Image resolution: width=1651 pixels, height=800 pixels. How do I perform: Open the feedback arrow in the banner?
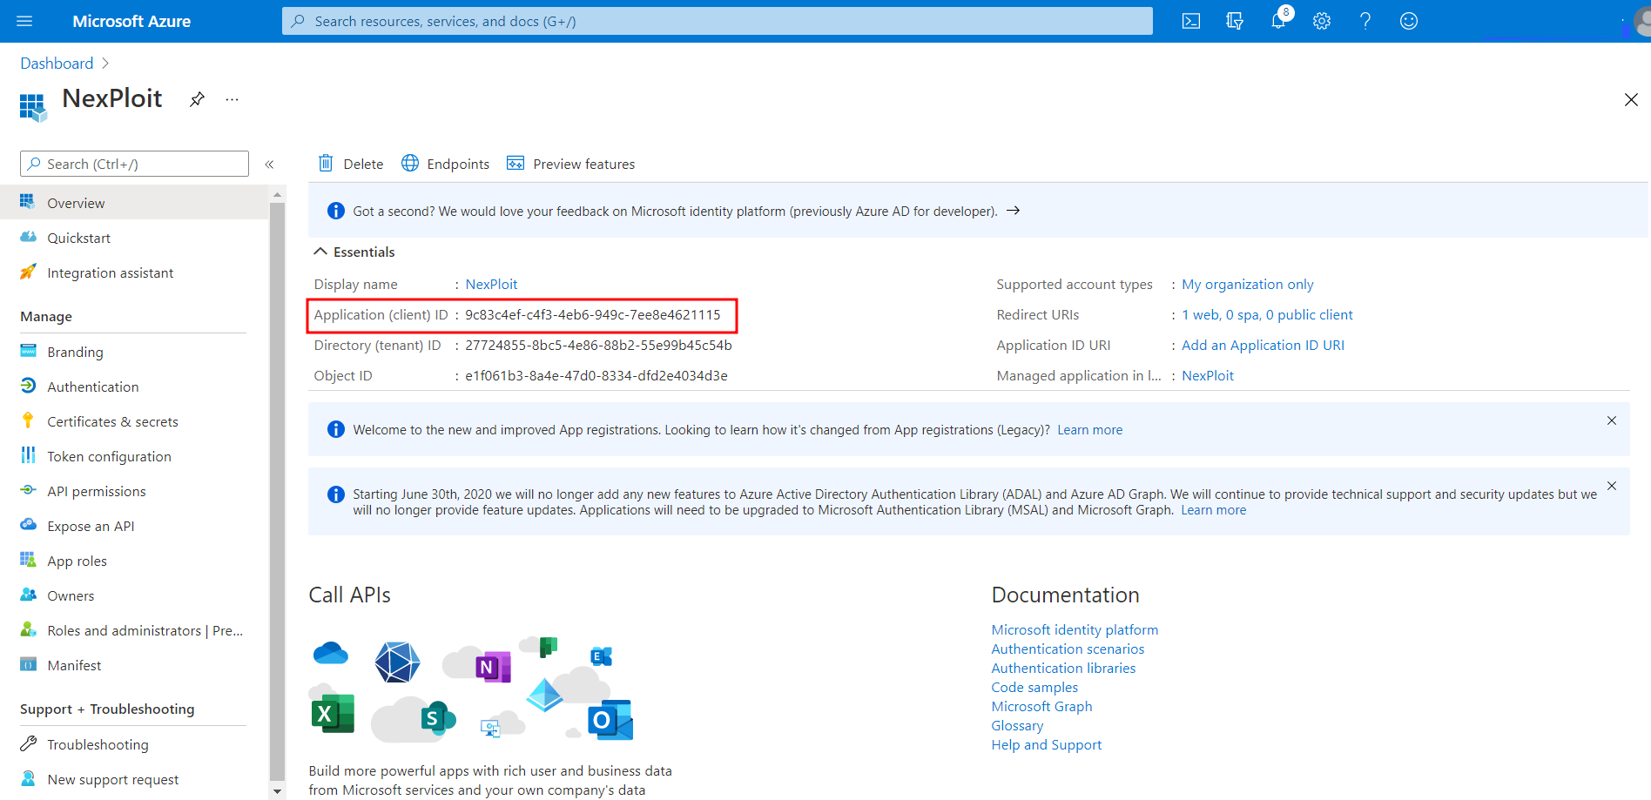(x=1014, y=211)
